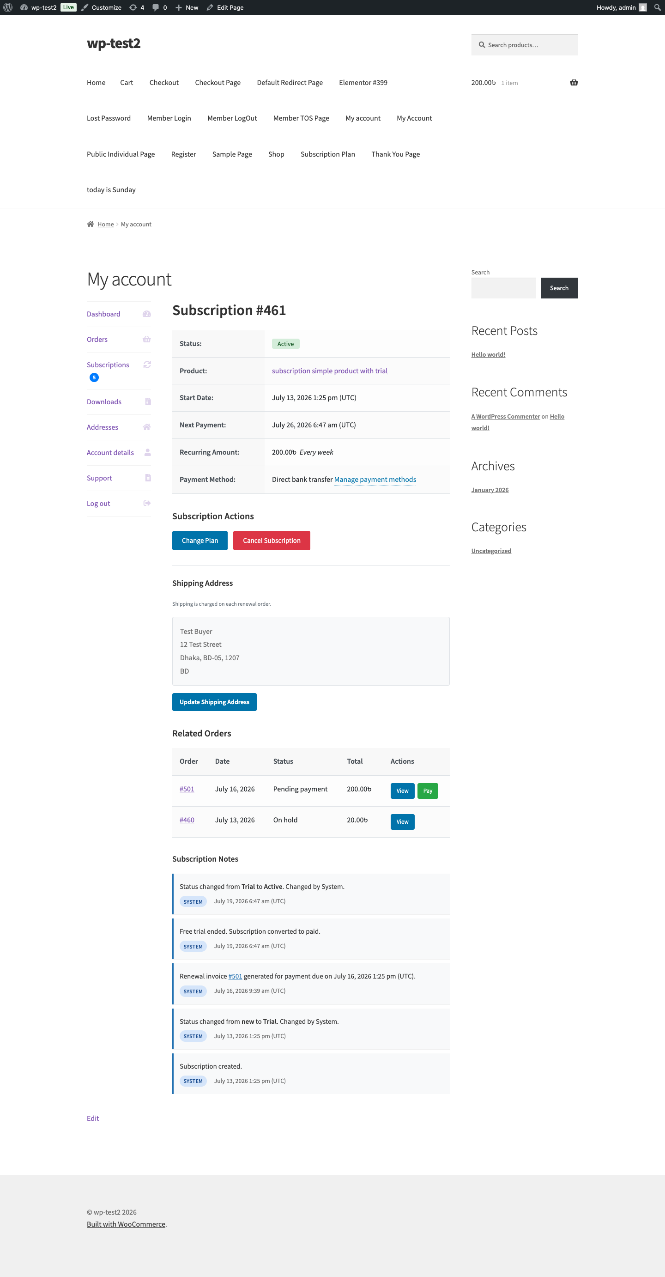Image resolution: width=665 pixels, height=1277 pixels.
Task: Click the Account details user icon
Action: coord(148,452)
